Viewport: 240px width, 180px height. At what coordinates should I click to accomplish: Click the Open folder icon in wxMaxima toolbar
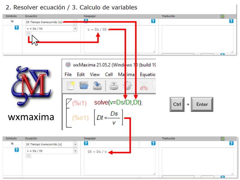(84, 85)
